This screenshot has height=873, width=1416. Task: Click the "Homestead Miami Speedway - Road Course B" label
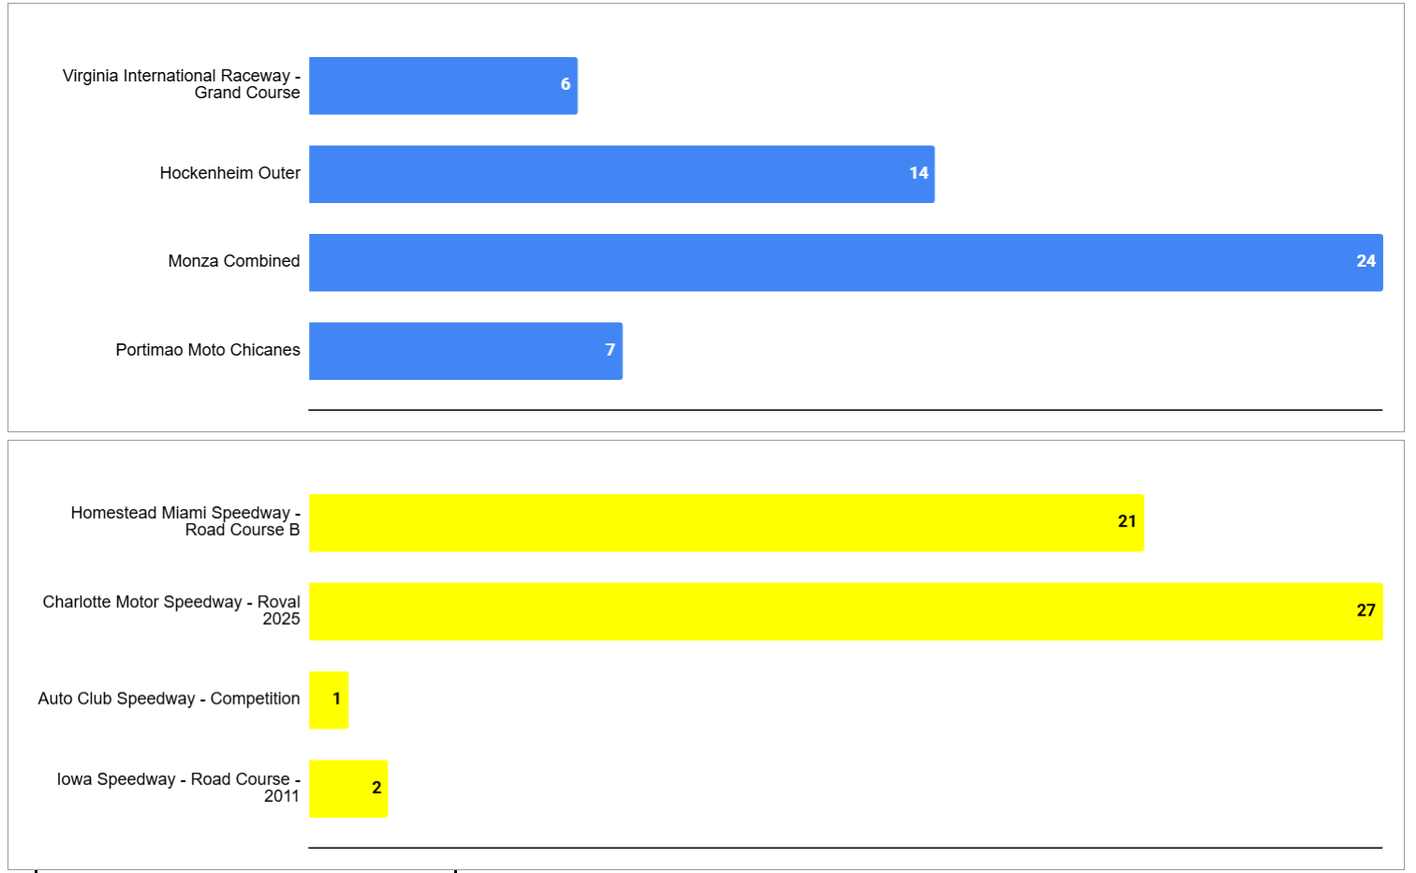(185, 521)
